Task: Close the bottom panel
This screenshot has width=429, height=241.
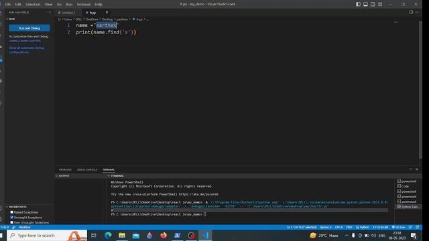Action: pyautogui.click(x=417, y=169)
